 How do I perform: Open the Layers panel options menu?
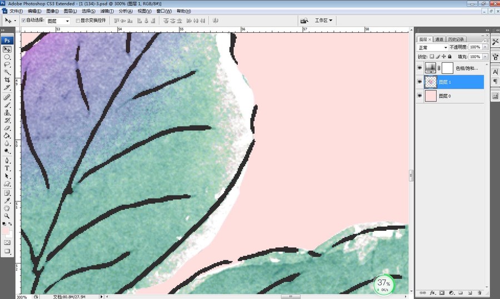tap(486, 40)
